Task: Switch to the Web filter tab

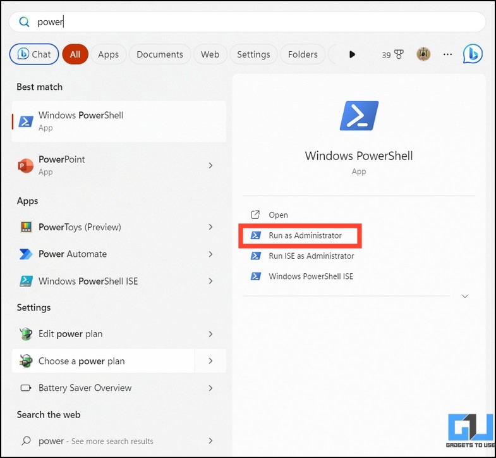Action: tap(210, 54)
